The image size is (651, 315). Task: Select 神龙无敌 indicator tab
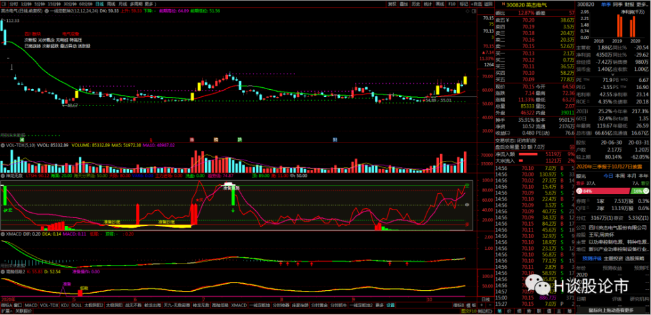tap(201, 305)
